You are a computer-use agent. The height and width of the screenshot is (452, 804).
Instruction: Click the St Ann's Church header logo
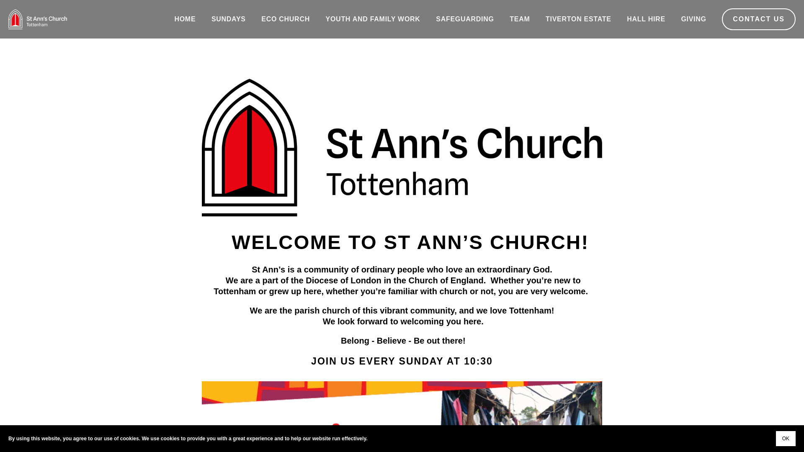click(38, 19)
